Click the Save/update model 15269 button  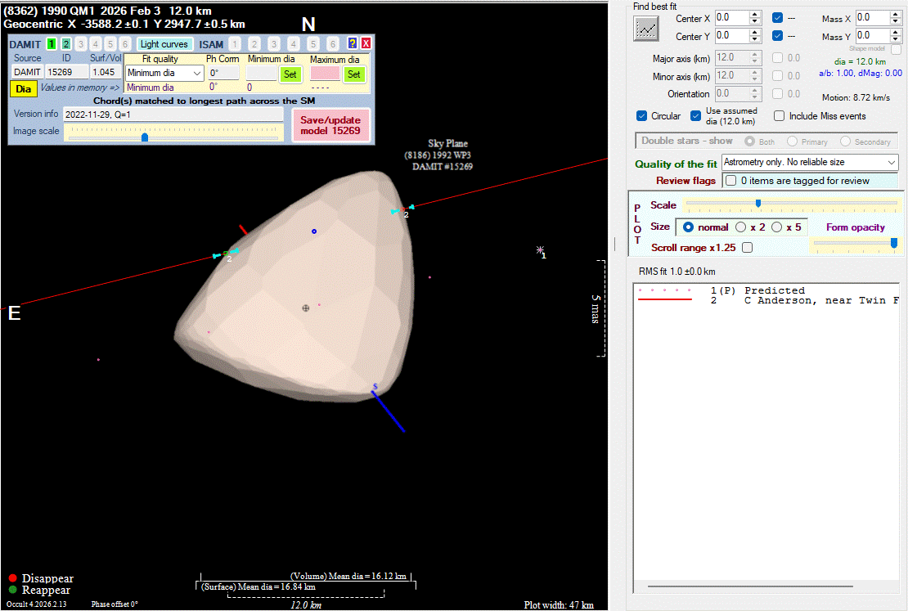330,125
